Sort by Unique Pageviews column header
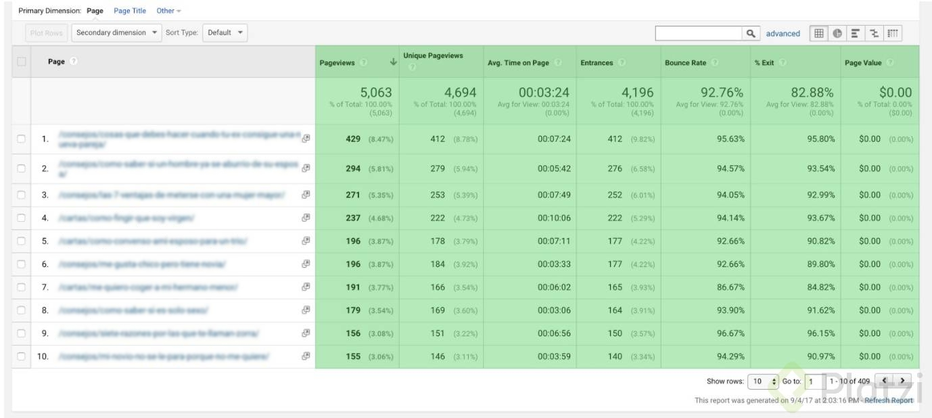 pos(433,55)
